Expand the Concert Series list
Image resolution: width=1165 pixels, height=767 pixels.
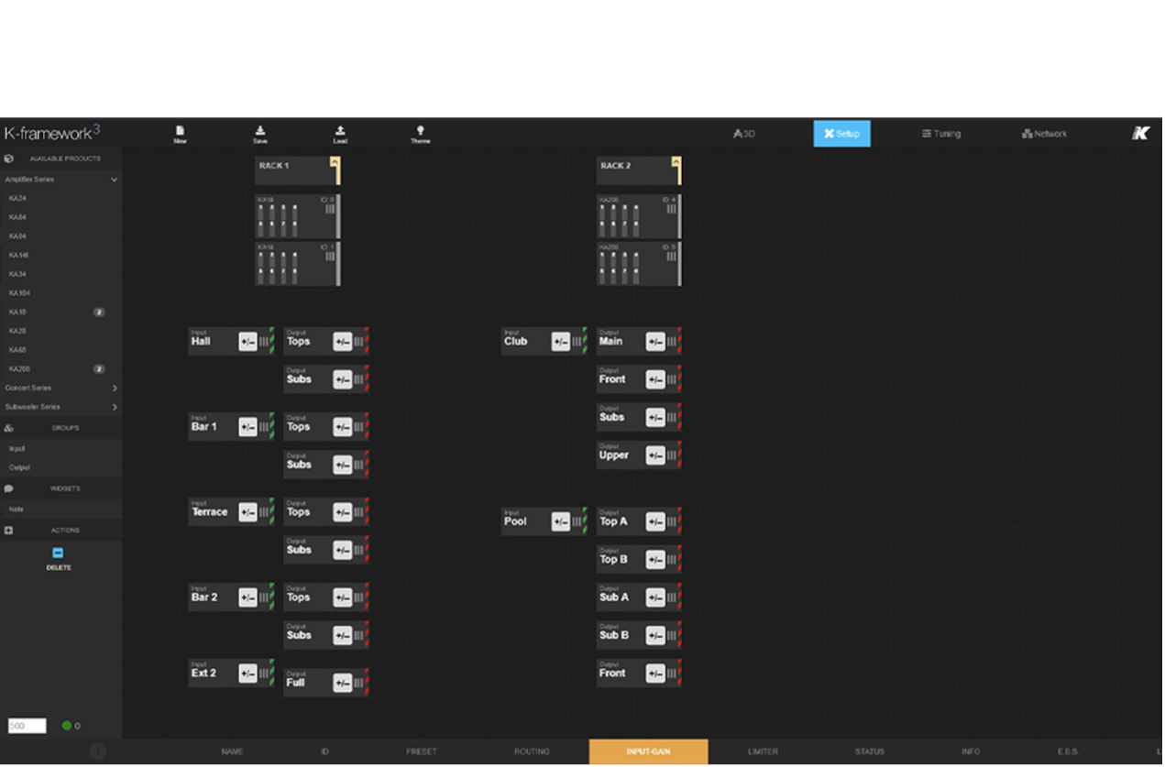coord(115,389)
